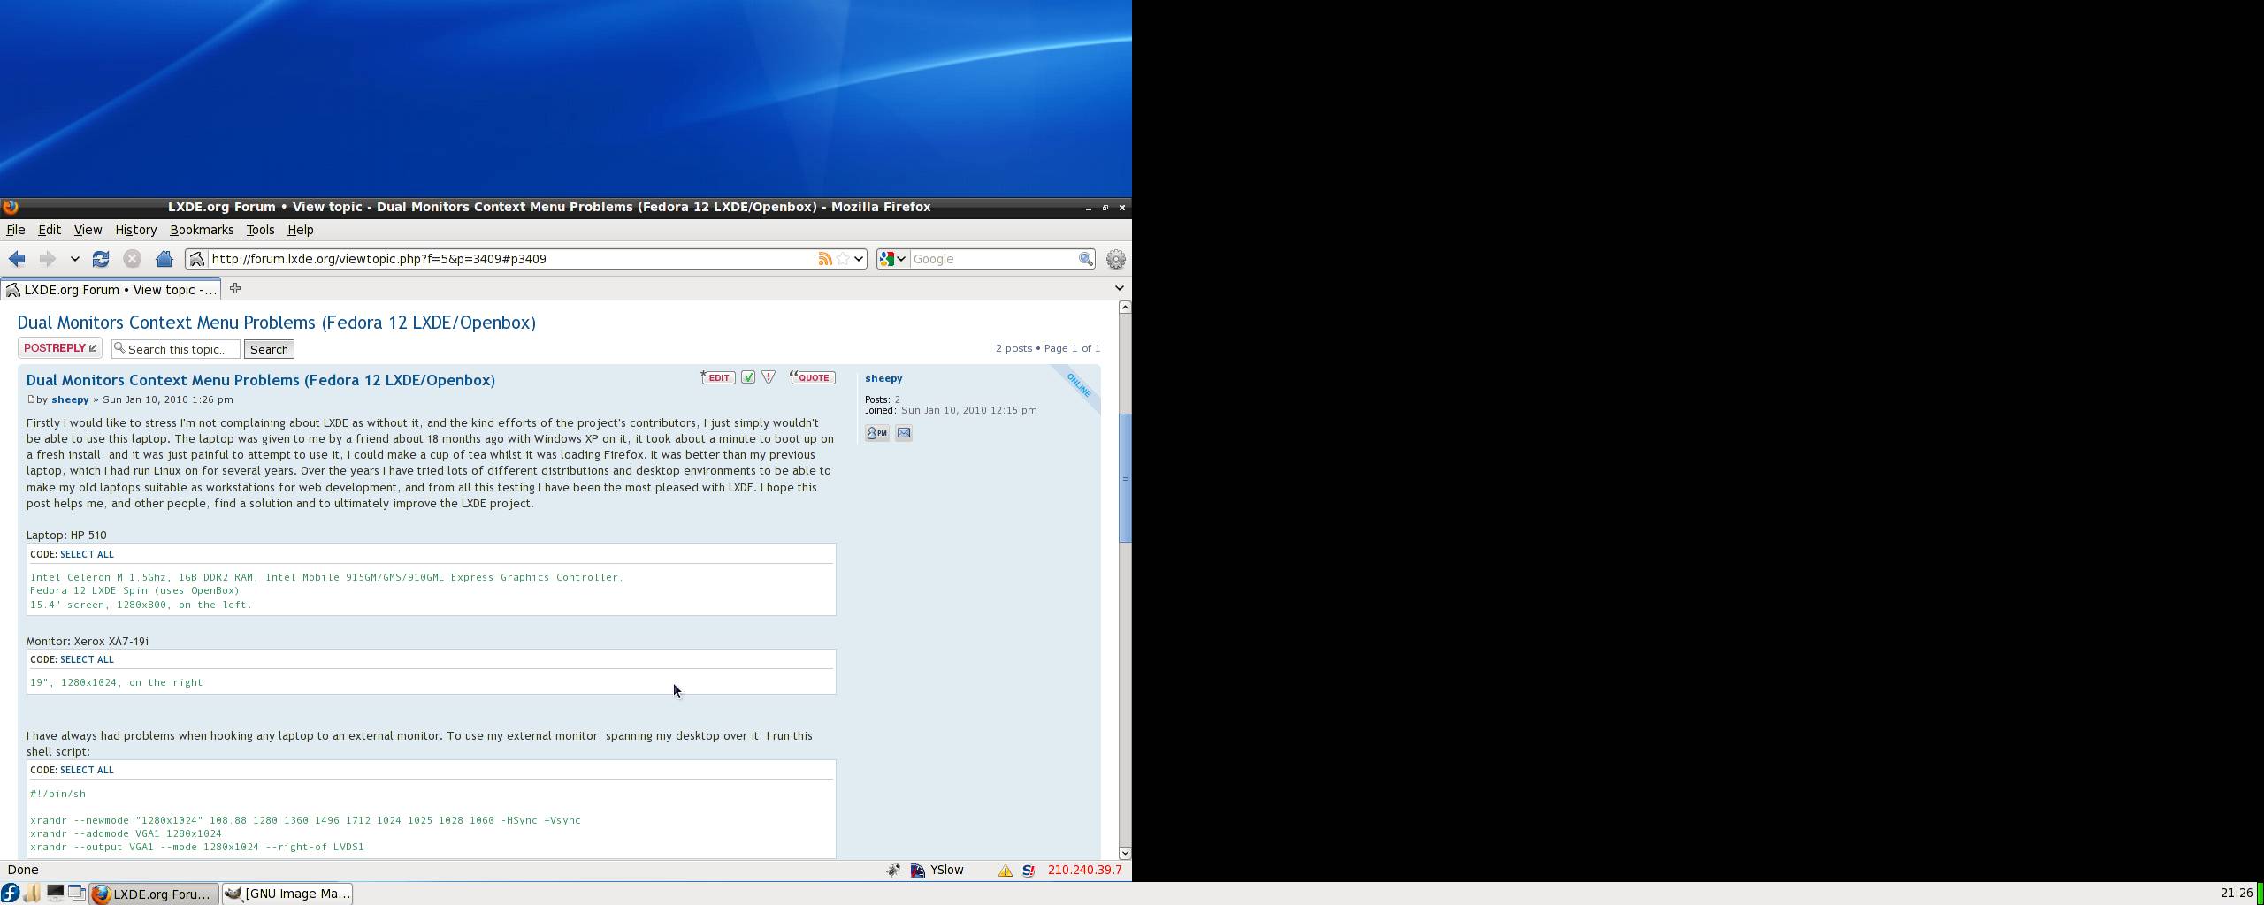Open the Bookmarks menu
The width and height of the screenshot is (2264, 905).
pyautogui.click(x=202, y=230)
